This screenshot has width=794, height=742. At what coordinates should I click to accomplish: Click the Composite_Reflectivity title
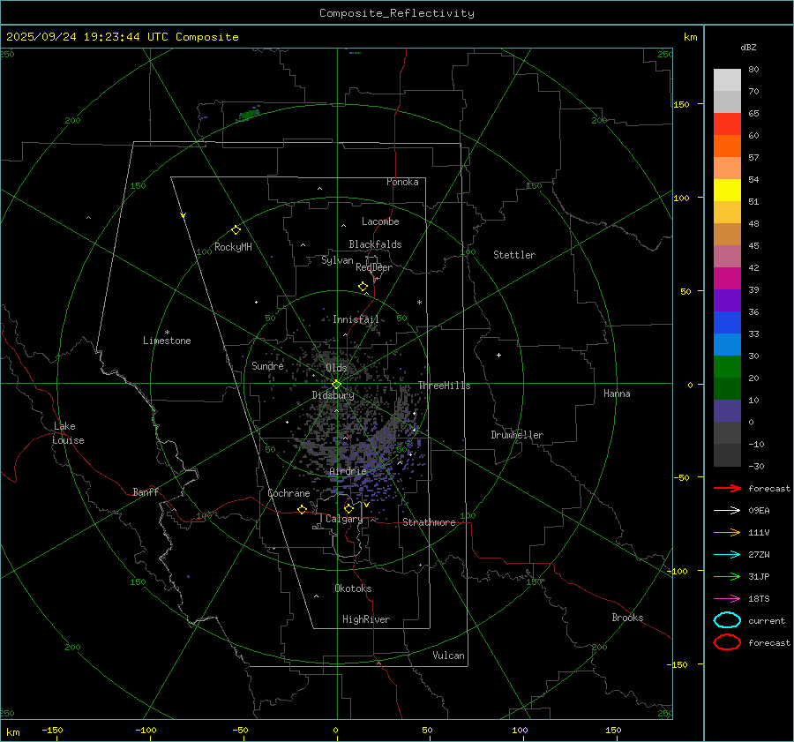point(396,13)
